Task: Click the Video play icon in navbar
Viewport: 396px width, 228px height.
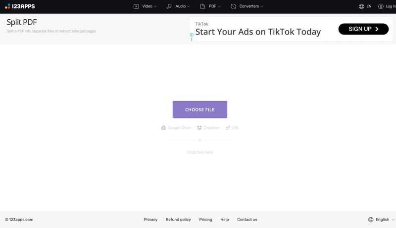Action: point(136,6)
